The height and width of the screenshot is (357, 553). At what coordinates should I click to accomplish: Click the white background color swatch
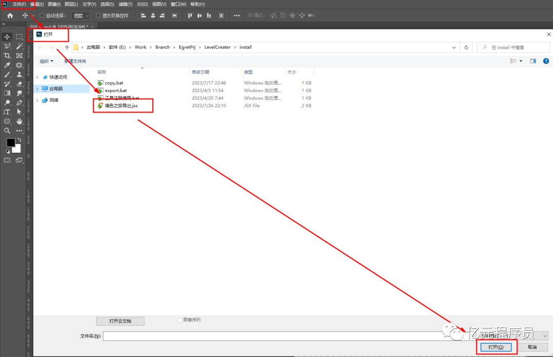[17, 150]
